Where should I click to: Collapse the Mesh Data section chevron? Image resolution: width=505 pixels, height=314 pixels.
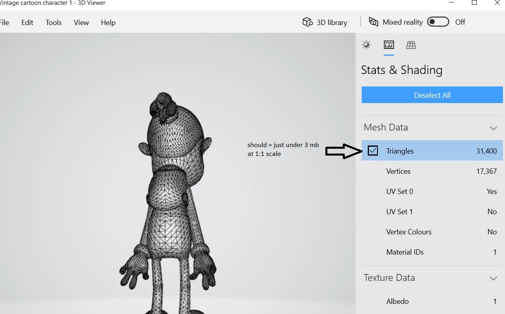493,128
